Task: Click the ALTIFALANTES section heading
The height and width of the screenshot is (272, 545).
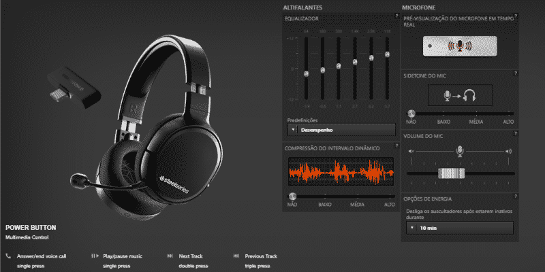Action: point(302,7)
